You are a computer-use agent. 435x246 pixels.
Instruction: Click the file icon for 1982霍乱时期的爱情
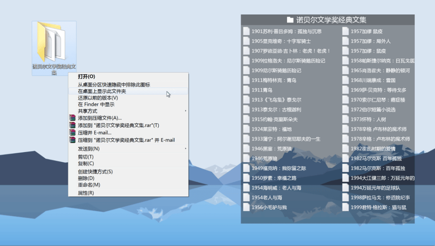(x=345, y=149)
